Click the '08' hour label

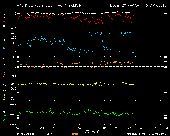pos(42,128)
